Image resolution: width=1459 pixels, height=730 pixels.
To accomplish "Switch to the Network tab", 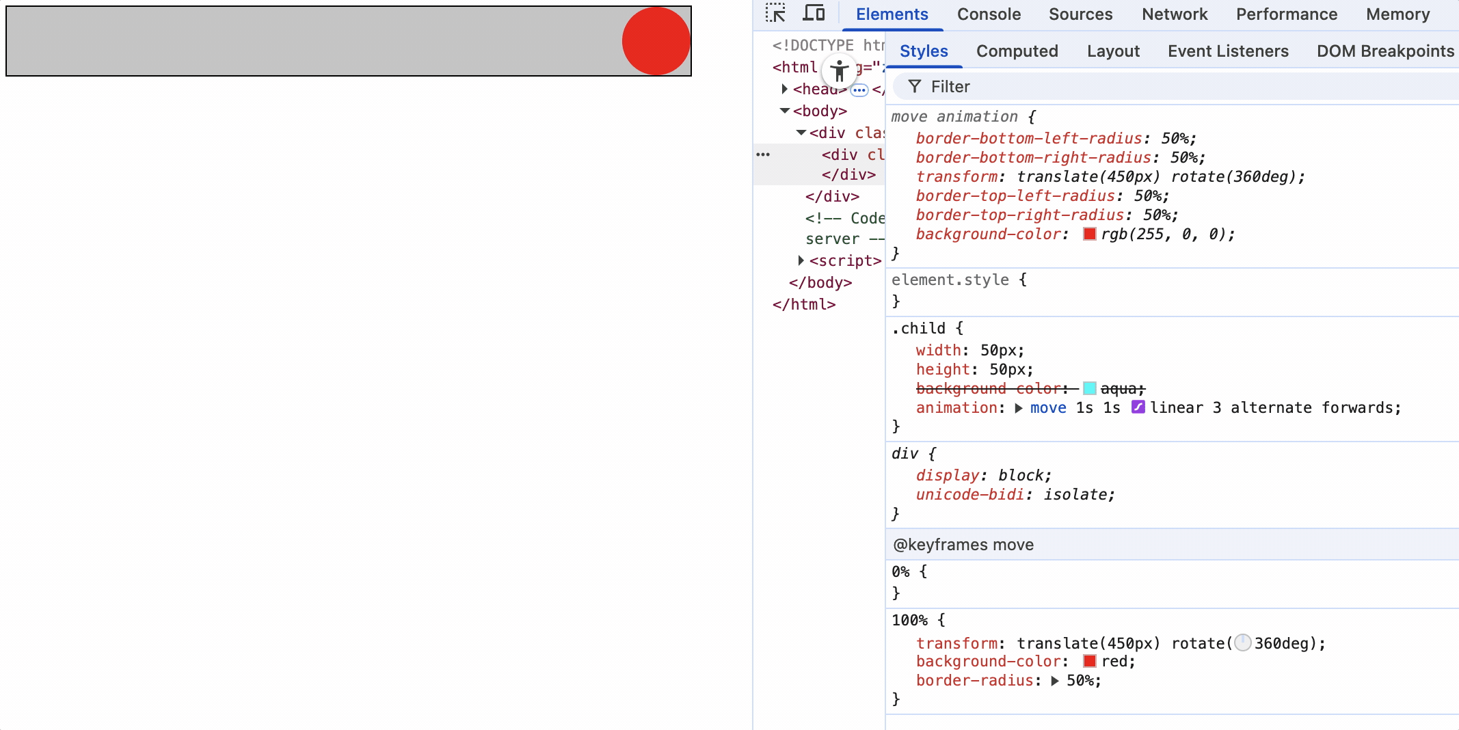I will tap(1175, 14).
